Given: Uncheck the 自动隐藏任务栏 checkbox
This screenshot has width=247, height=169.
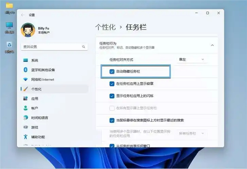Looking at the screenshot, I should click(x=112, y=71).
